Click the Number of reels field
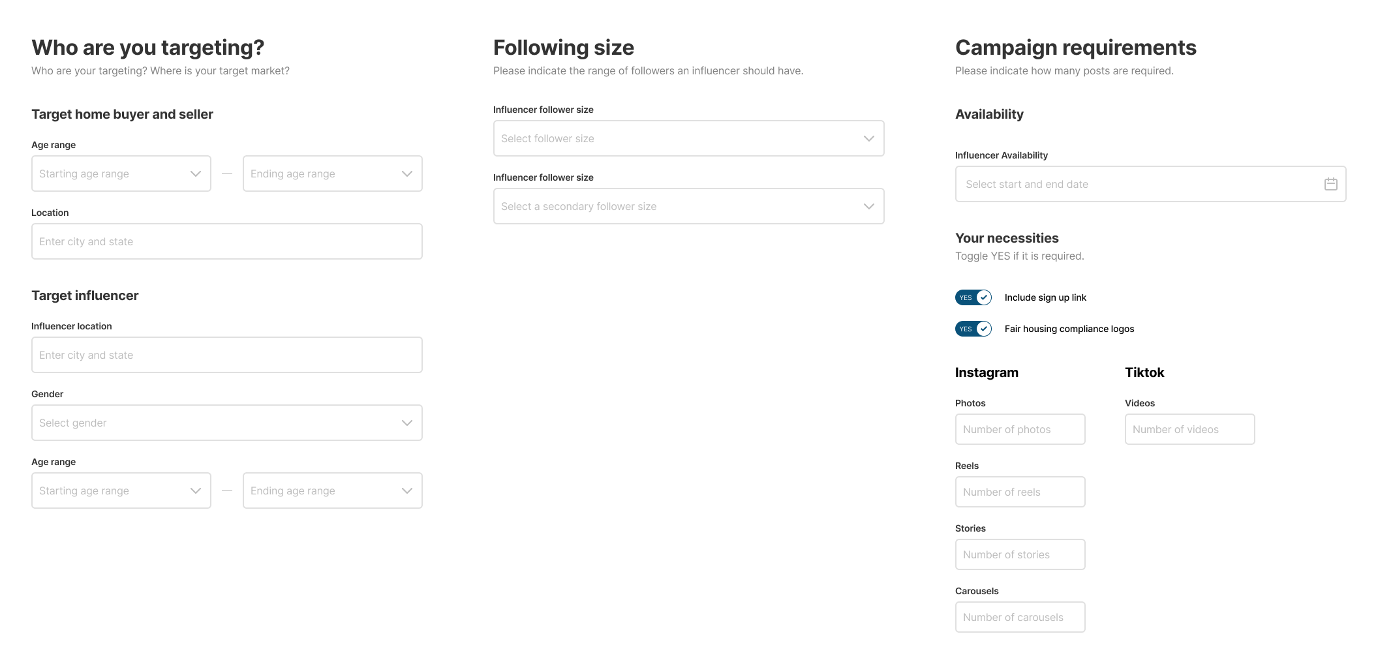1378x664 pixels. [1020, 492]
